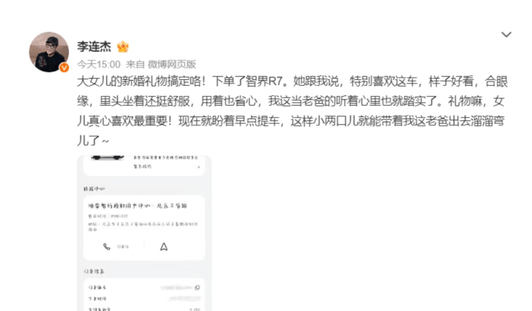This screenshot has height=311, width=532.
Task: Open the post options chevron menu
Action: coord(506,34)
